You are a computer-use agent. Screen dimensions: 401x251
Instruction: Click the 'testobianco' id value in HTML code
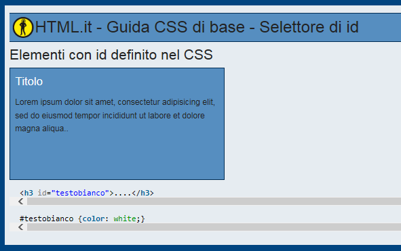pos(80,193)
